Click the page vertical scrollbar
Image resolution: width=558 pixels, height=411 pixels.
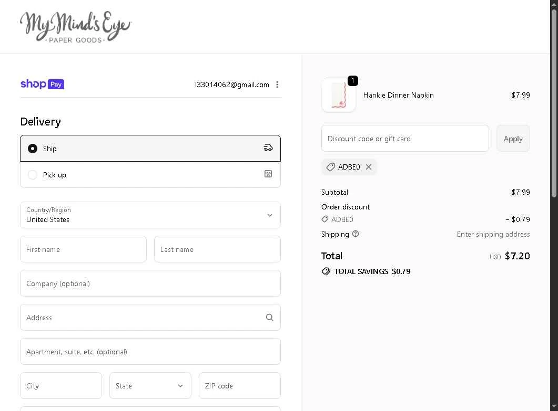tap(554, 103)
